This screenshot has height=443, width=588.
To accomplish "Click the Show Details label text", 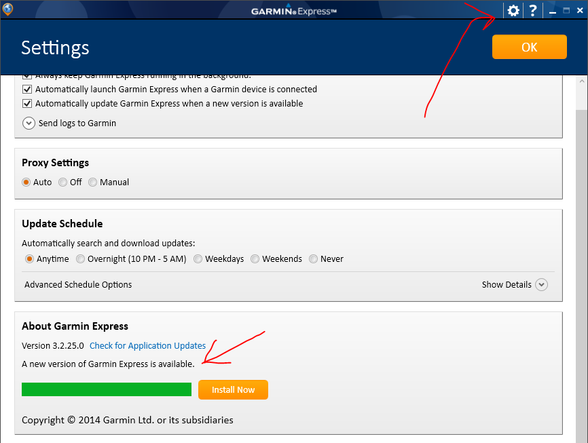I will (x=507, y=284).
